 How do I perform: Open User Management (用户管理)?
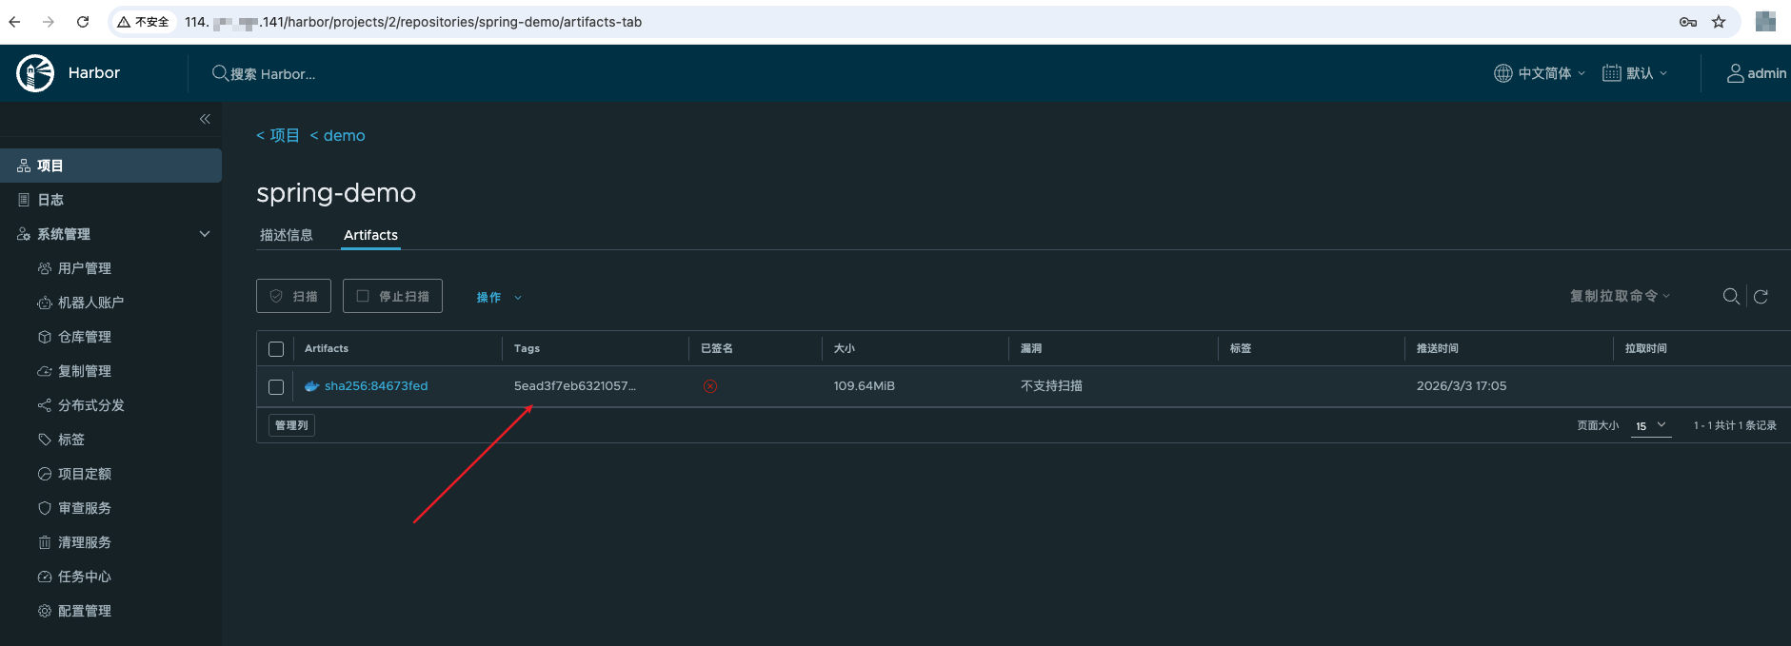(x=84, y=268)
